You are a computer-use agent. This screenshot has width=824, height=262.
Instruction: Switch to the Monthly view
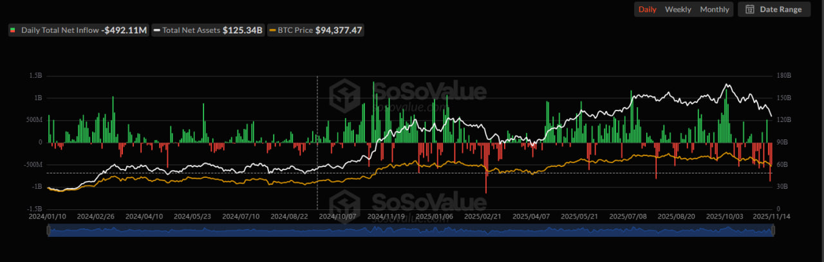point(714,10)
